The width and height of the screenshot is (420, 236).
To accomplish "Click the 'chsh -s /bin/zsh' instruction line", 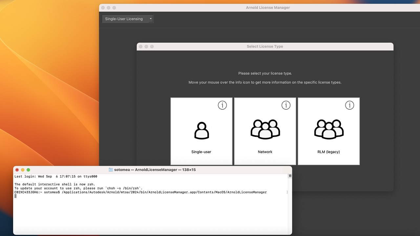I will (x=79, y=188).
